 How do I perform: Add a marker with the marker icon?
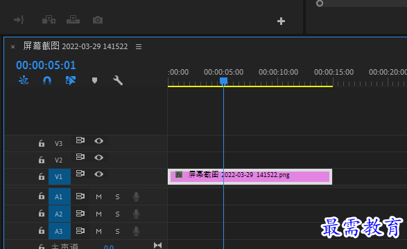(x=94, y=80)
